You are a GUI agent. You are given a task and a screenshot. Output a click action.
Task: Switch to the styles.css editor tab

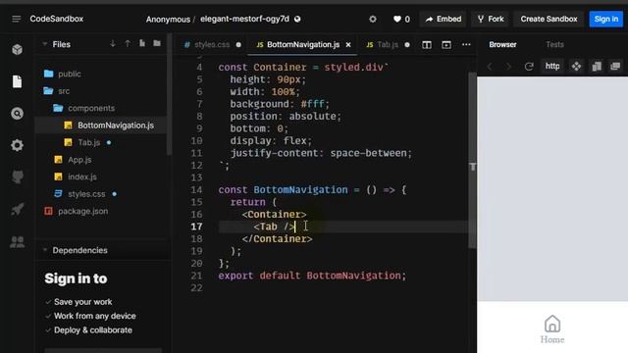(x=212, y=45)
